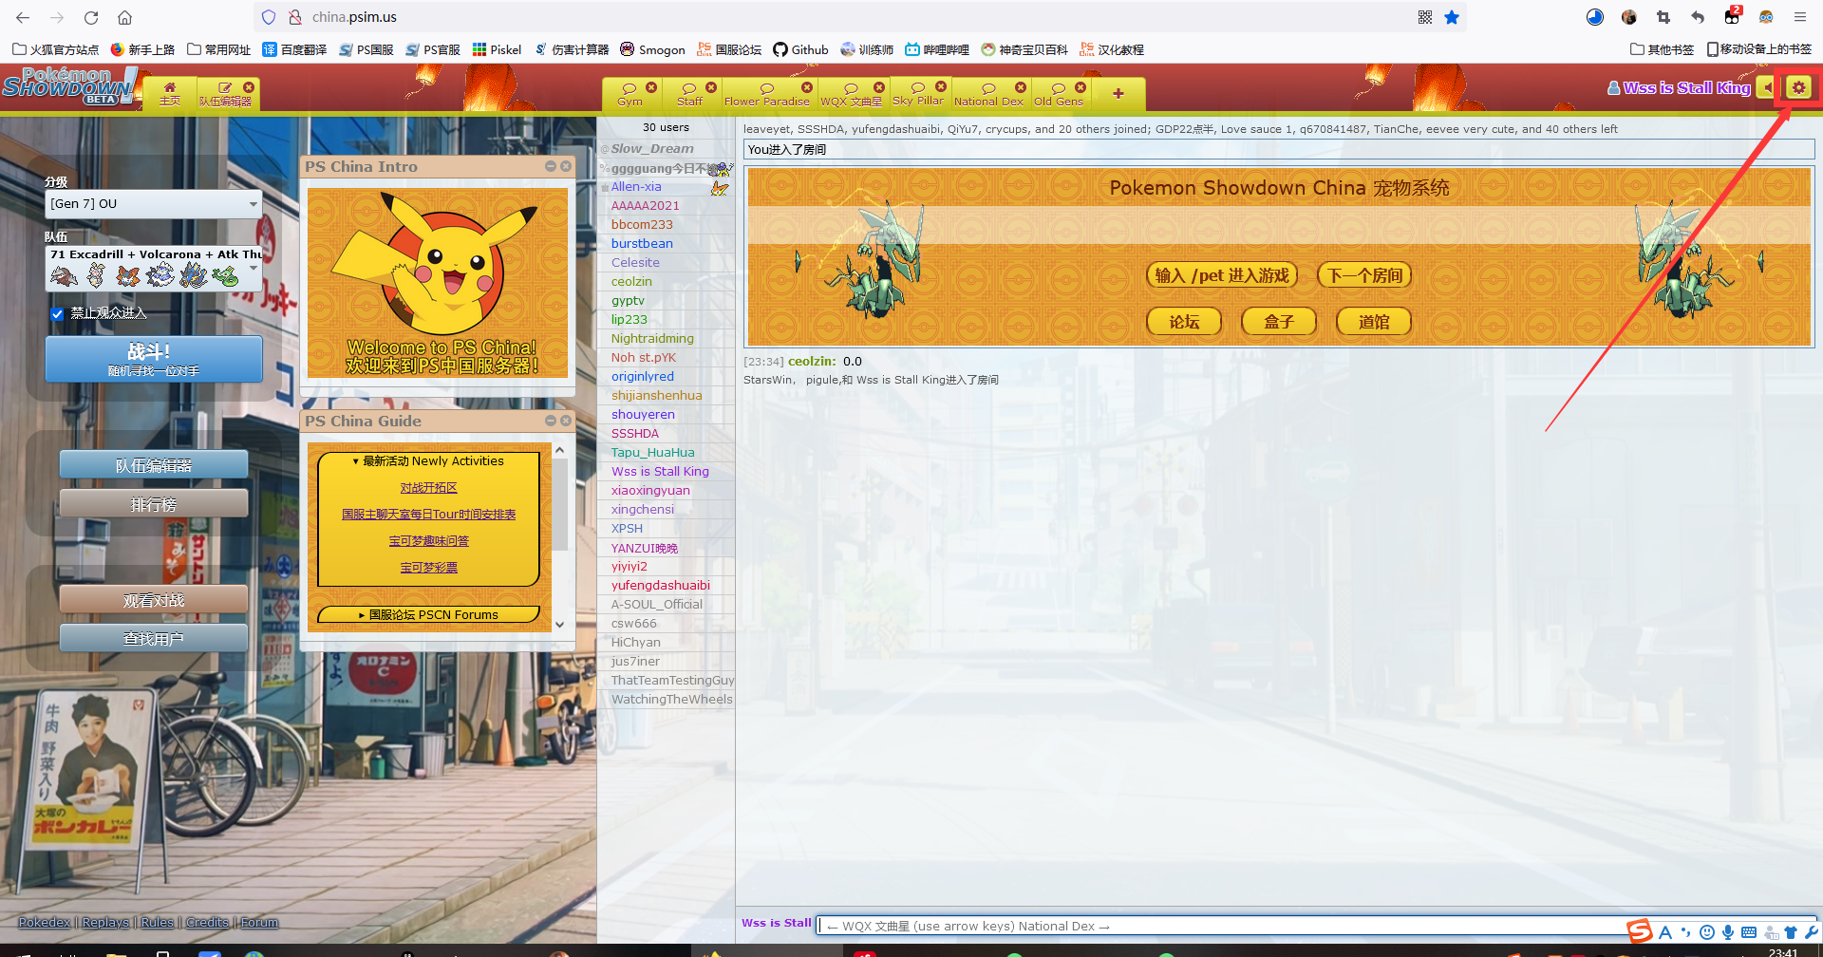Toggle the bookmark star in the address bar
The height and width of the screenshot is (957, 1823).
tap(1452, 17)
